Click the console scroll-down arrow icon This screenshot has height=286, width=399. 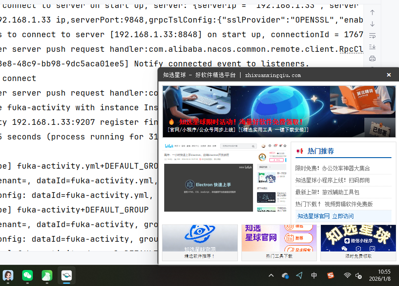tap(372, 24)
